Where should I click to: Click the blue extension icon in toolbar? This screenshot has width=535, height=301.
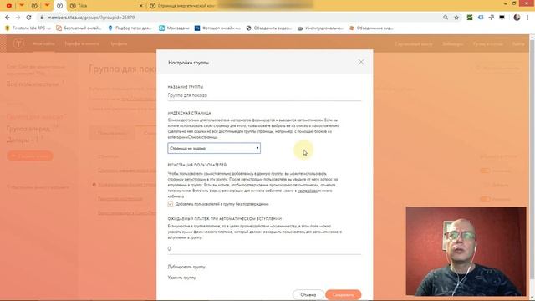(481, 18)
